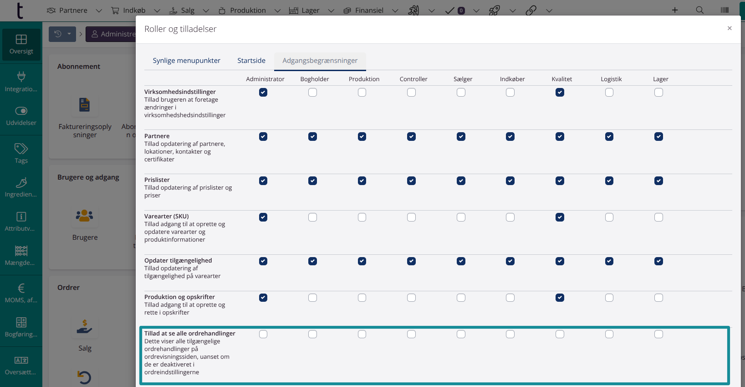Uncheck Partnere for Lager
The height and width of the screenshot is (387, 745).
(658, 137)
